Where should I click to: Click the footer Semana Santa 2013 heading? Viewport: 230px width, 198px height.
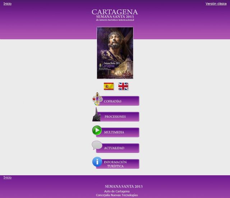(124, 186)
